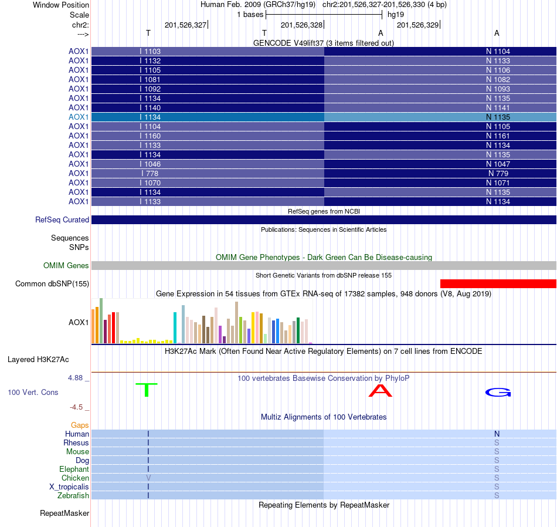557x527 pixels.
Task: Click the codon label I 1070
Action: coord(150,183)
